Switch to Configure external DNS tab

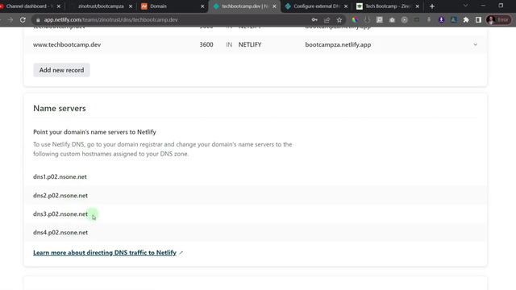[x=316, y=6]
